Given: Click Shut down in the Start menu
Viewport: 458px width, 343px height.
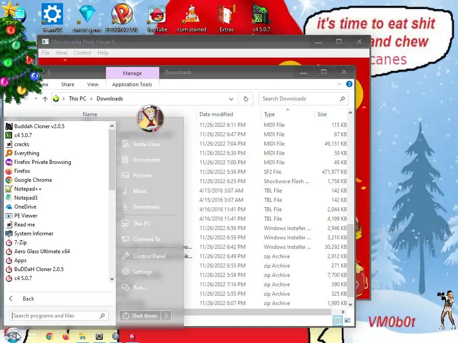Looking at the screenshot, I should (x=140, y=316).
